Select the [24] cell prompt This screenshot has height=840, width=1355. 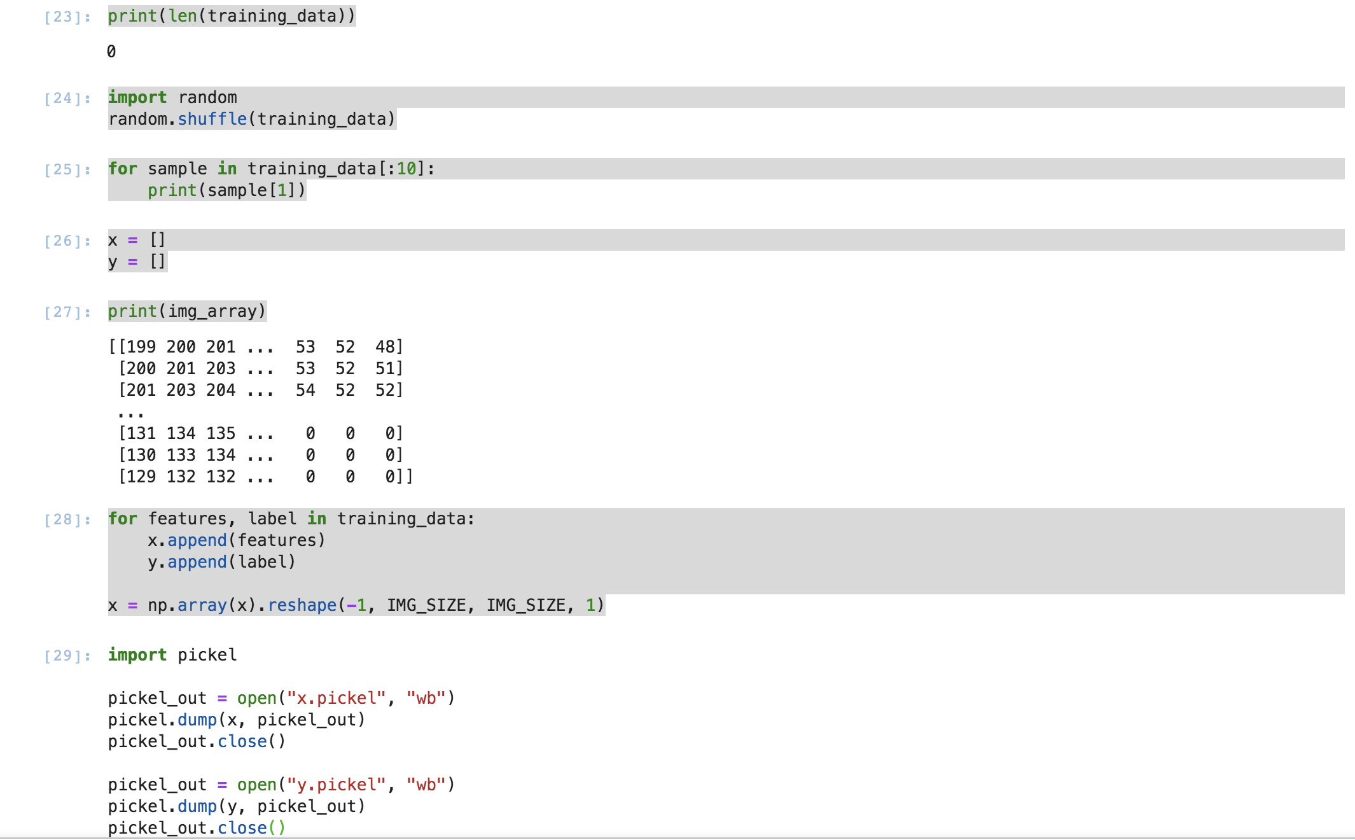pos(67,99)
